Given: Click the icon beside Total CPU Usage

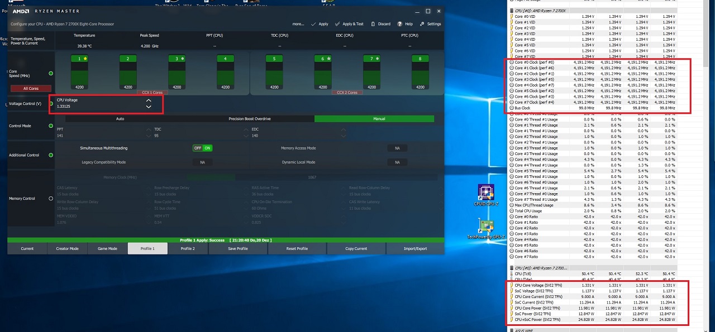Looking at the screenshot, I should tap(512, 211).
